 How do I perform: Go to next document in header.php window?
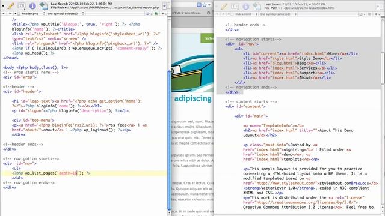tap(10, 14)
